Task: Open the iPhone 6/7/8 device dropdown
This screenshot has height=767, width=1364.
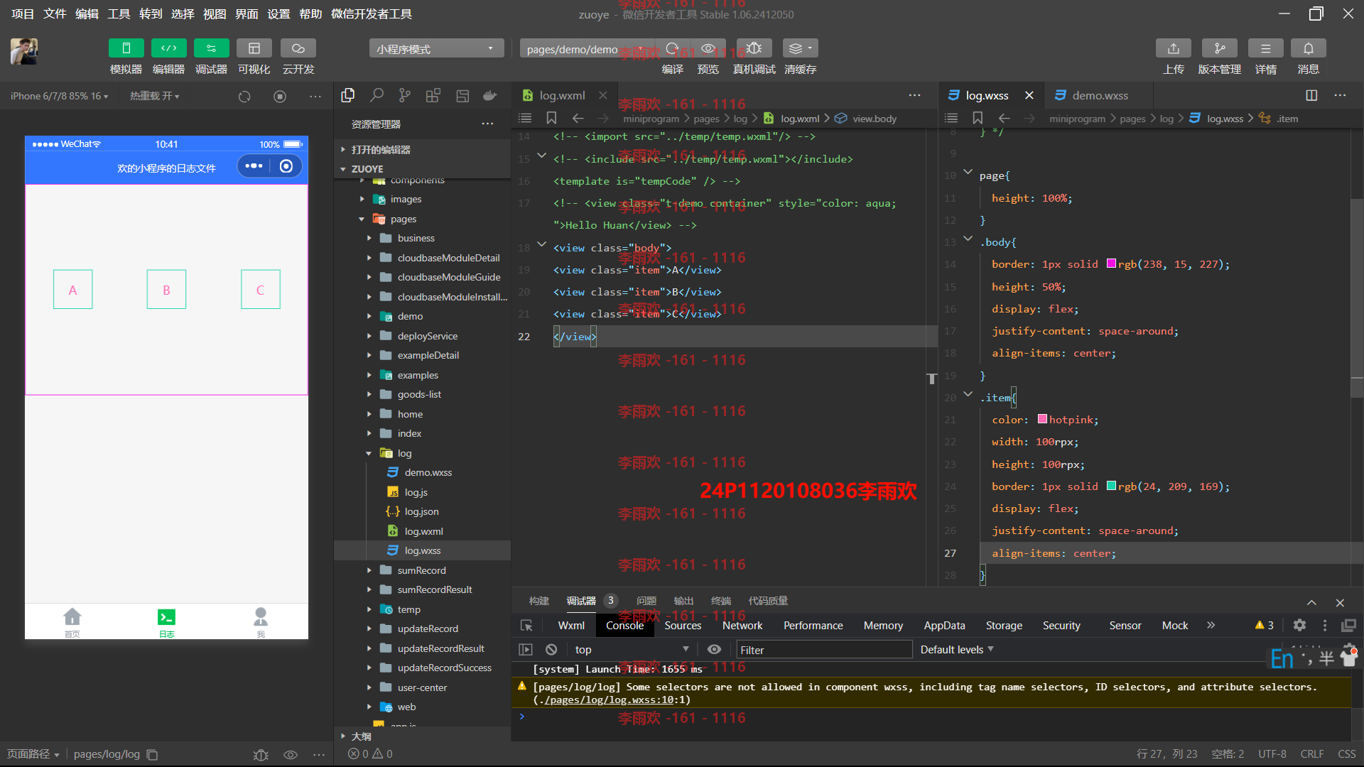Action: click(x=60, y=96)
